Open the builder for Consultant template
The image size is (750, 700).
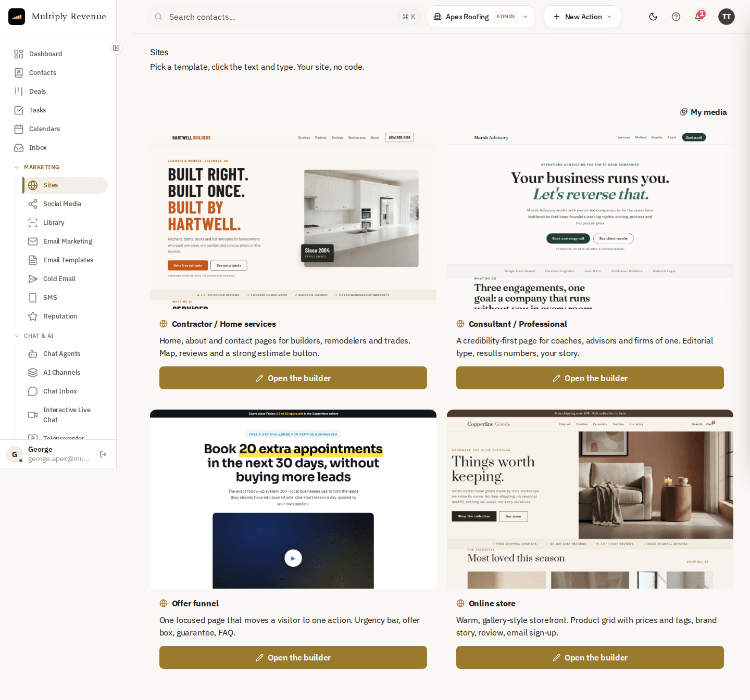point(590,378)
